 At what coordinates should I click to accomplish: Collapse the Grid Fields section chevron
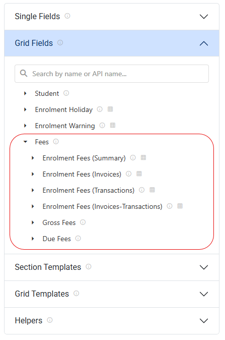(204, 43)
